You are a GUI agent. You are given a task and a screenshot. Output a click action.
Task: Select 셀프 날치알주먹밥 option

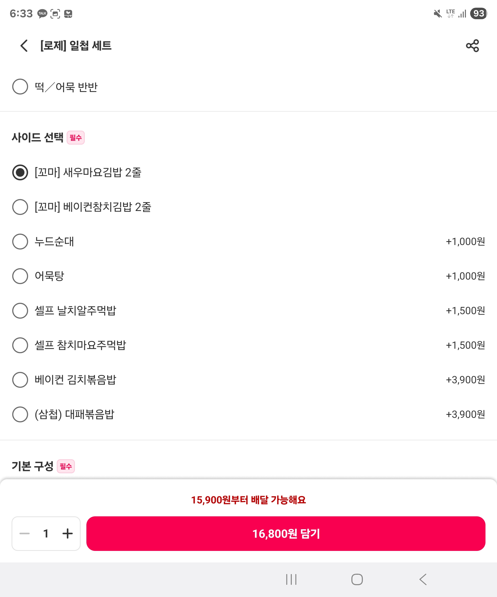point(20,311)
